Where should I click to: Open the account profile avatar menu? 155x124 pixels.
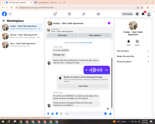point(149,14)
